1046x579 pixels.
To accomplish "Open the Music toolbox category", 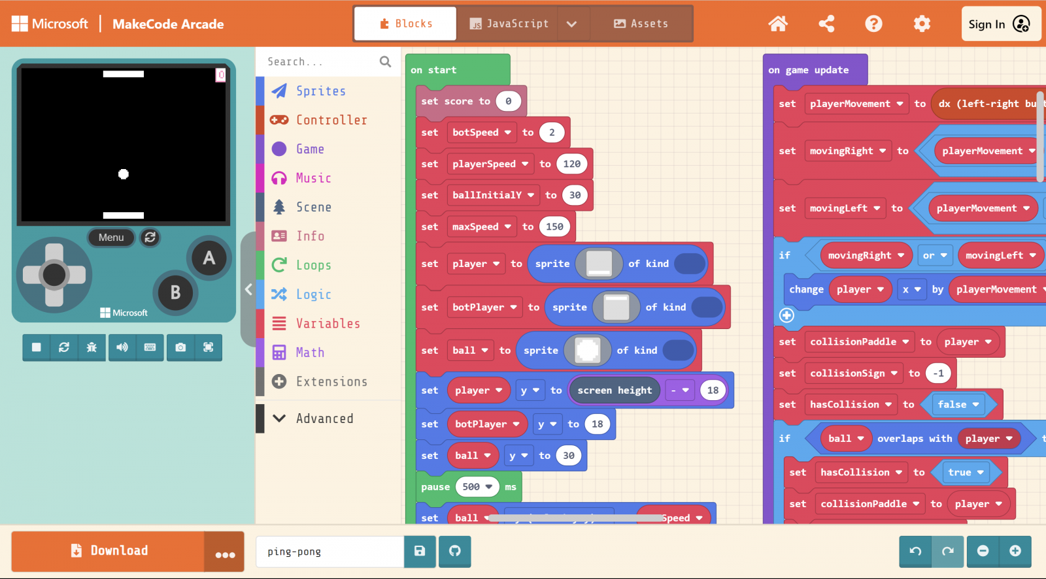I will (328, 178).
